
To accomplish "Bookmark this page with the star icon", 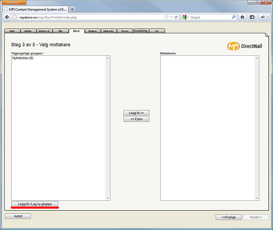I will click(x=167, y=17).
